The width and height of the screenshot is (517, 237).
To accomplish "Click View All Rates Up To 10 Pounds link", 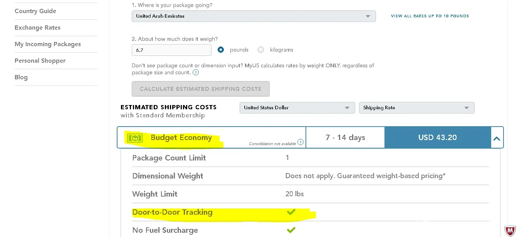I will [x=430, y=16].
